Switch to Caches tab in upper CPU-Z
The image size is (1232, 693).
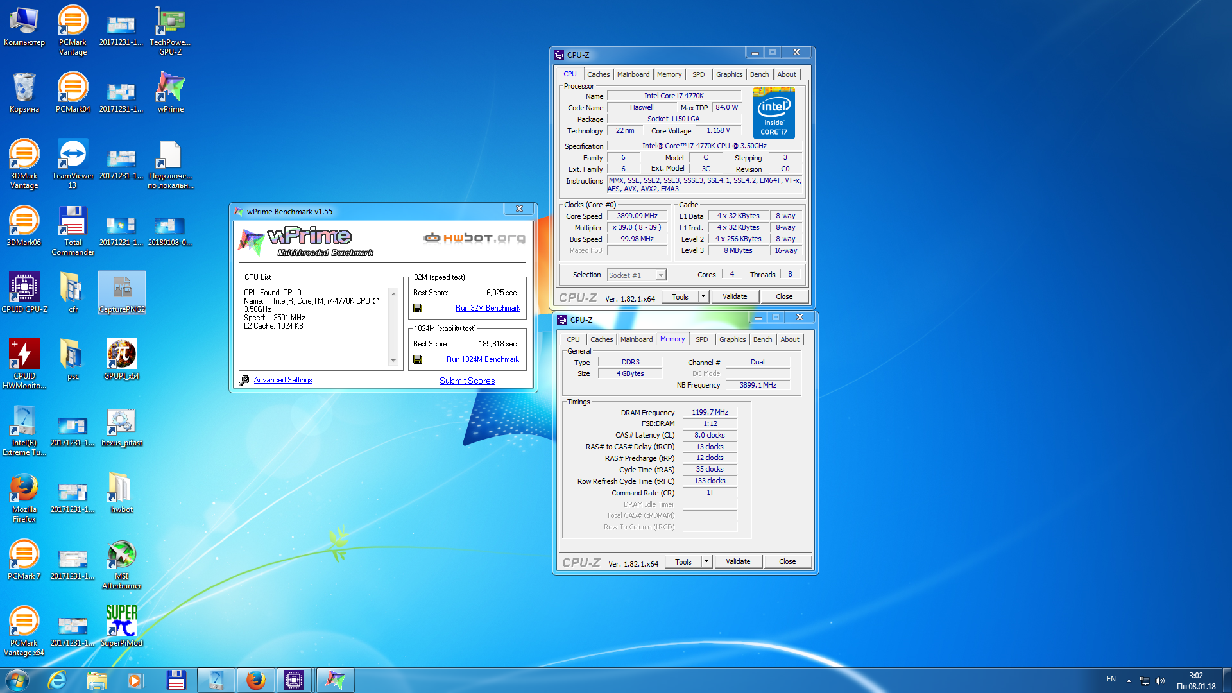pos(598,74)
